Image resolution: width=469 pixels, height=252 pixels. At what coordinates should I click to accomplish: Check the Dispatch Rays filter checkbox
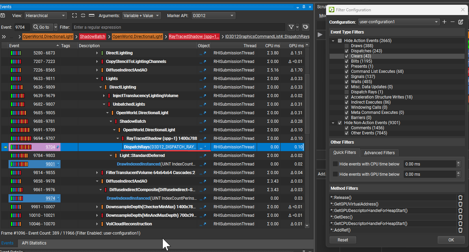(347, 92)
